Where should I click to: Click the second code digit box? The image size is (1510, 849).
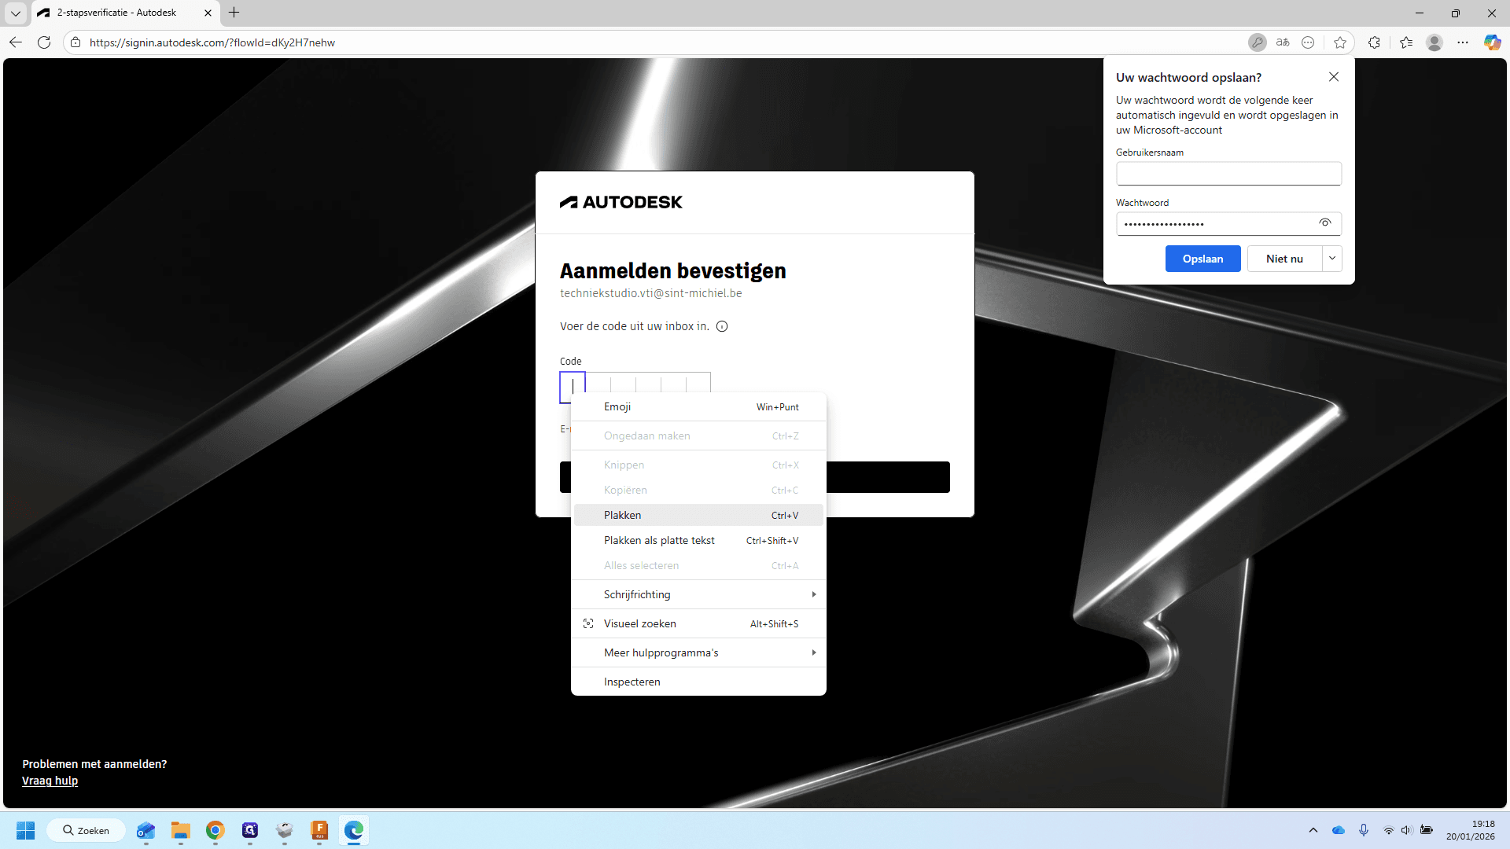(598, 384)
